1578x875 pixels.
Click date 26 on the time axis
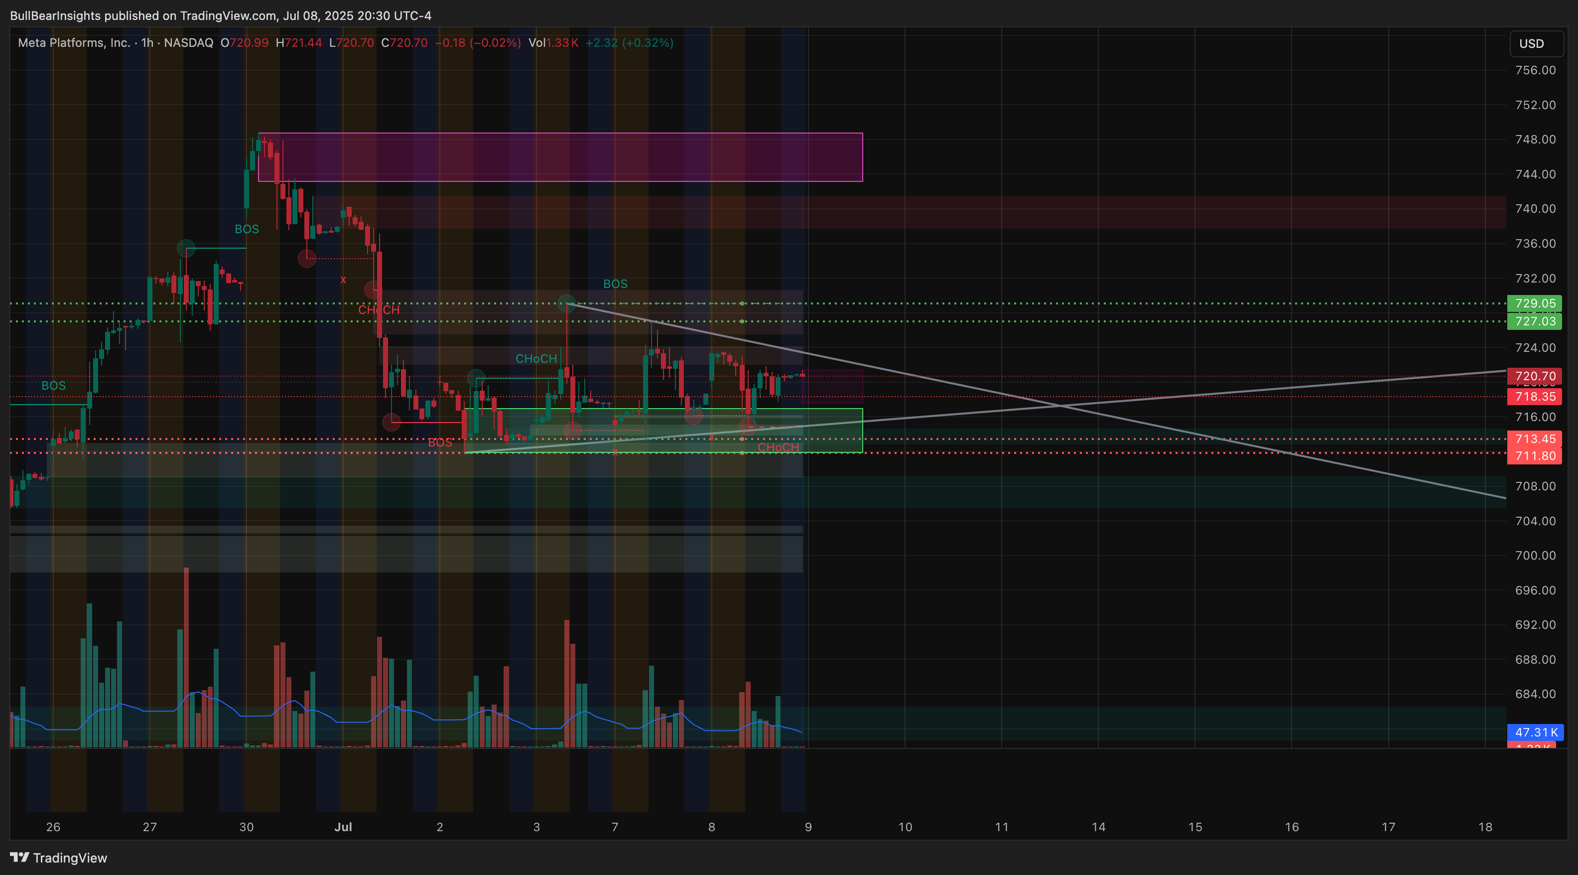pyautogui.click(x=53, y=827)
